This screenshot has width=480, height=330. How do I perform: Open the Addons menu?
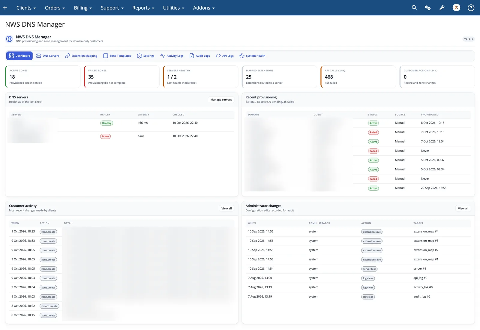pyautogui.click(x=204, y=8)
